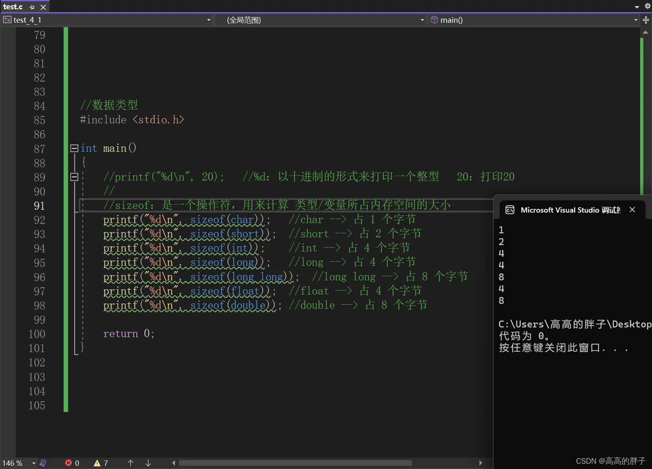Click the vertical scrollbar up arrow
Screen dimensions: 652x469
645,32
